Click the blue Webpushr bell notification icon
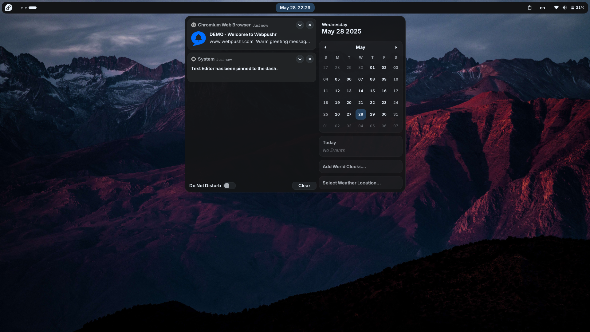 [199, 39]
